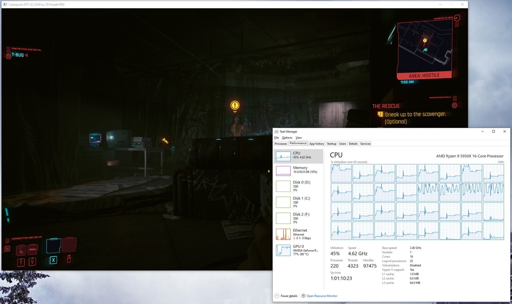Screen dimensions: 512x304
Task: Click the 64.0 MB L3 cache value
Action: pos(415,283)
